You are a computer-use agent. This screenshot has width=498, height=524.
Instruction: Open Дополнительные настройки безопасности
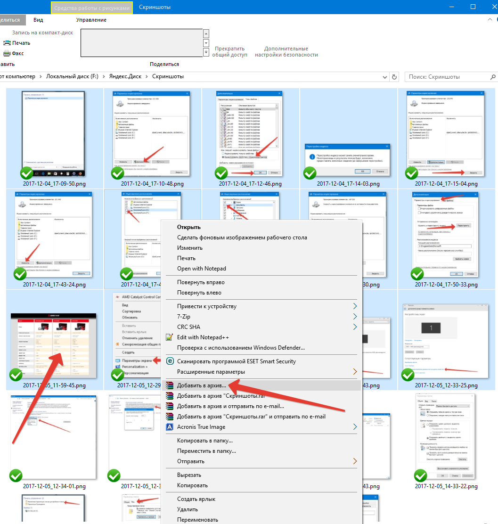(286, 52)
